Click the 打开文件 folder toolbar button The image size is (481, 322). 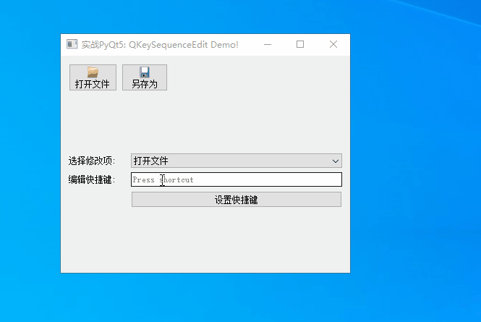tap(93, 77)
